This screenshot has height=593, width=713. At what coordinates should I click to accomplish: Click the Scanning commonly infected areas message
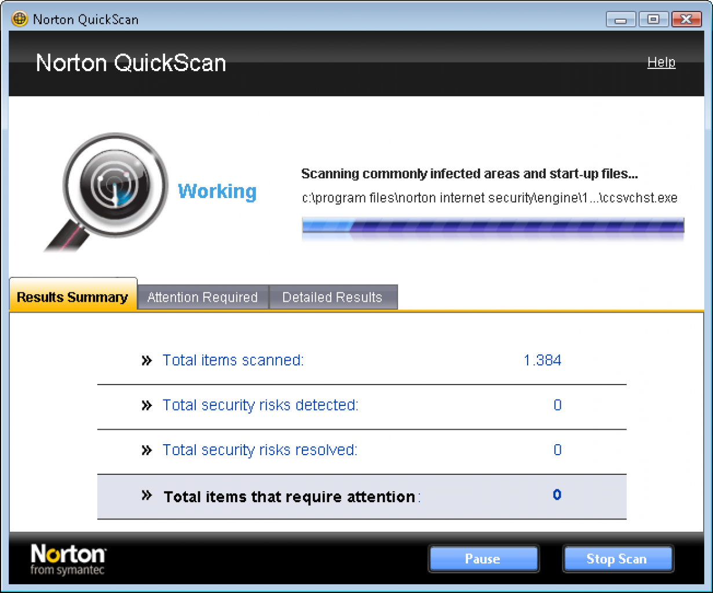click(469, 174)
